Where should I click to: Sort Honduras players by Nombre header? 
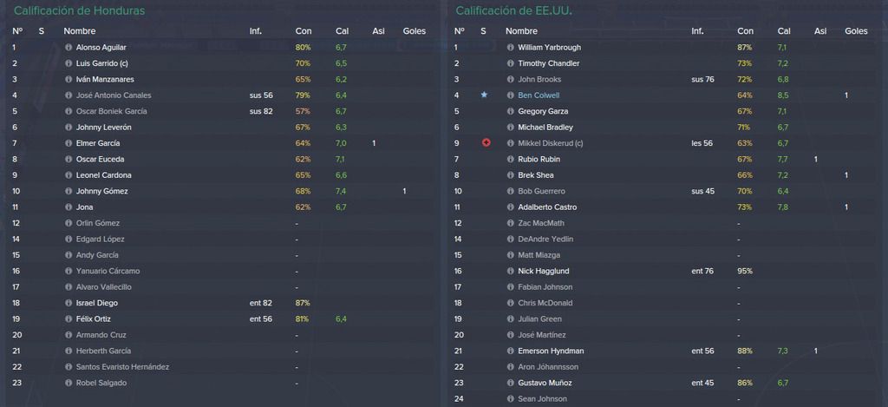click(79, 31)
